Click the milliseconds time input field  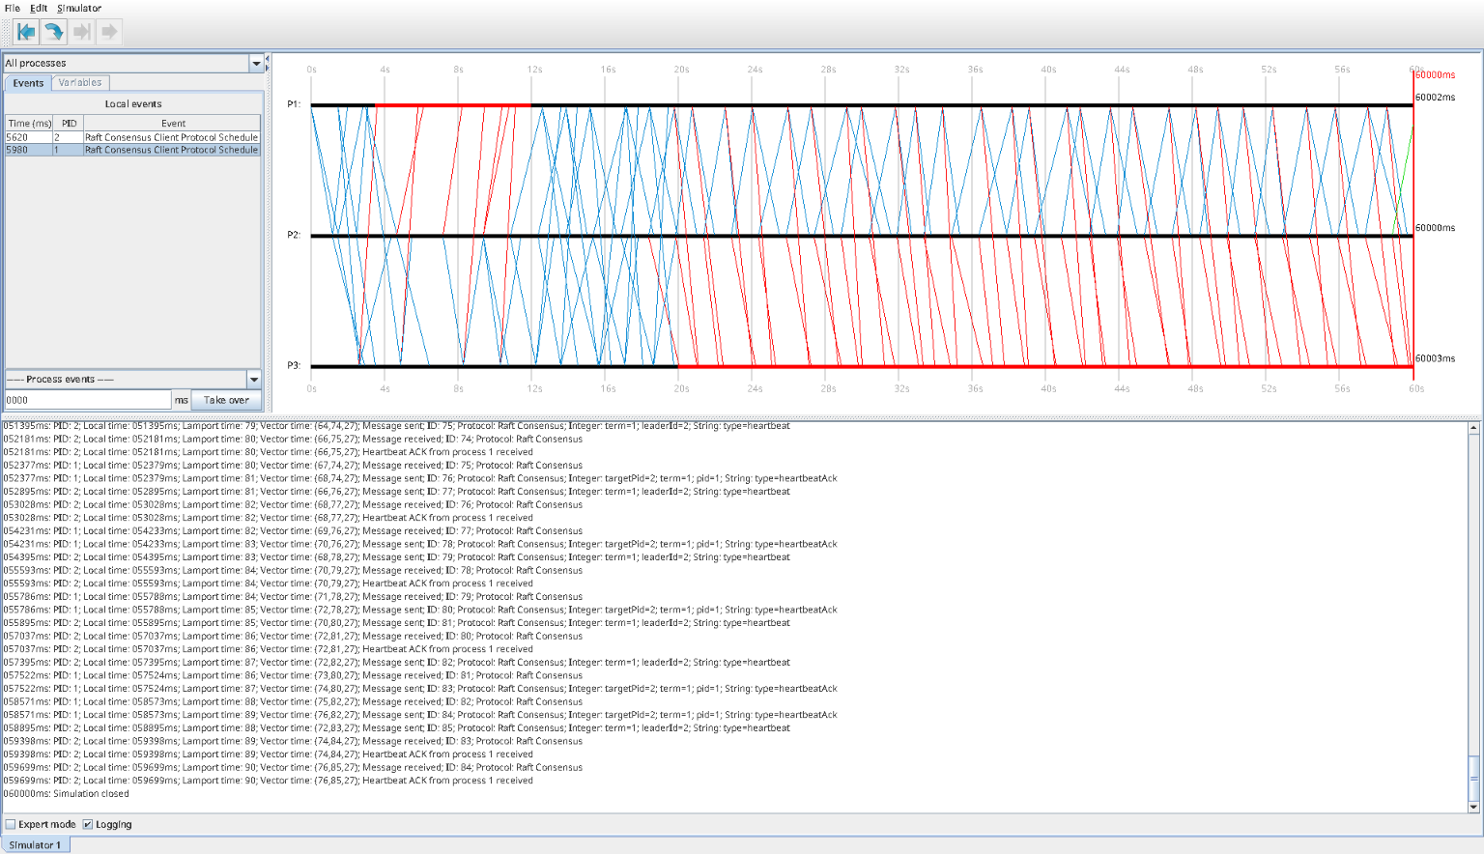[88, 400]
